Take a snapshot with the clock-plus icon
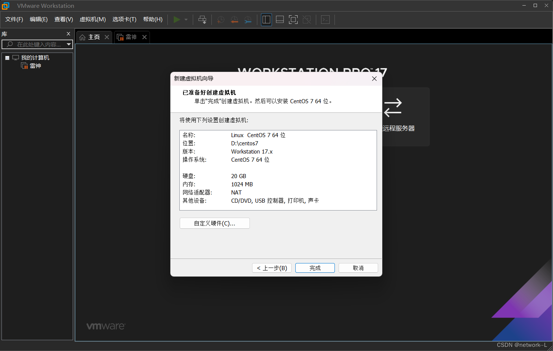 pos(221,20)
